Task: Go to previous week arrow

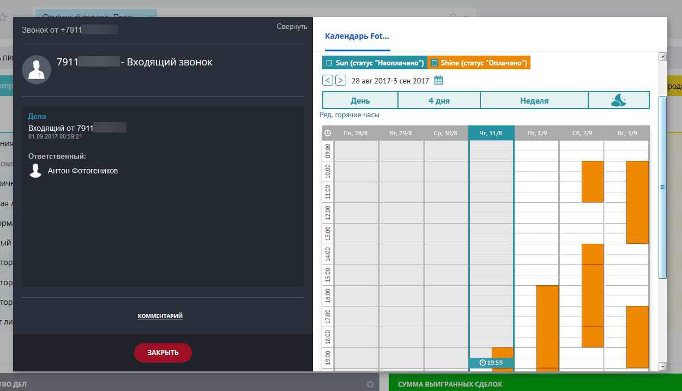Action: [328, 81]
